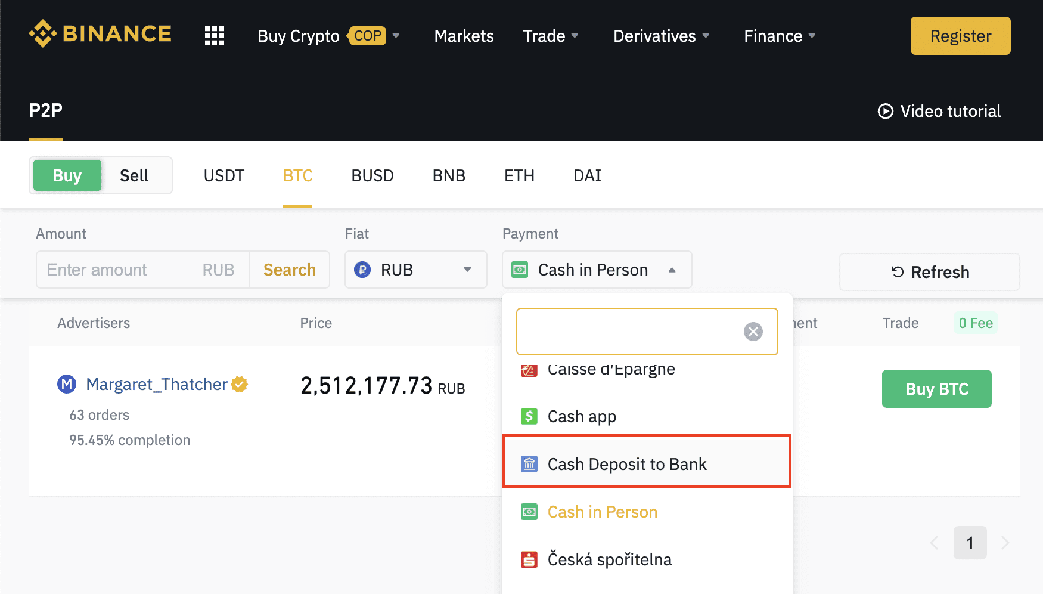Select the USDT tab

click(224, 175)
